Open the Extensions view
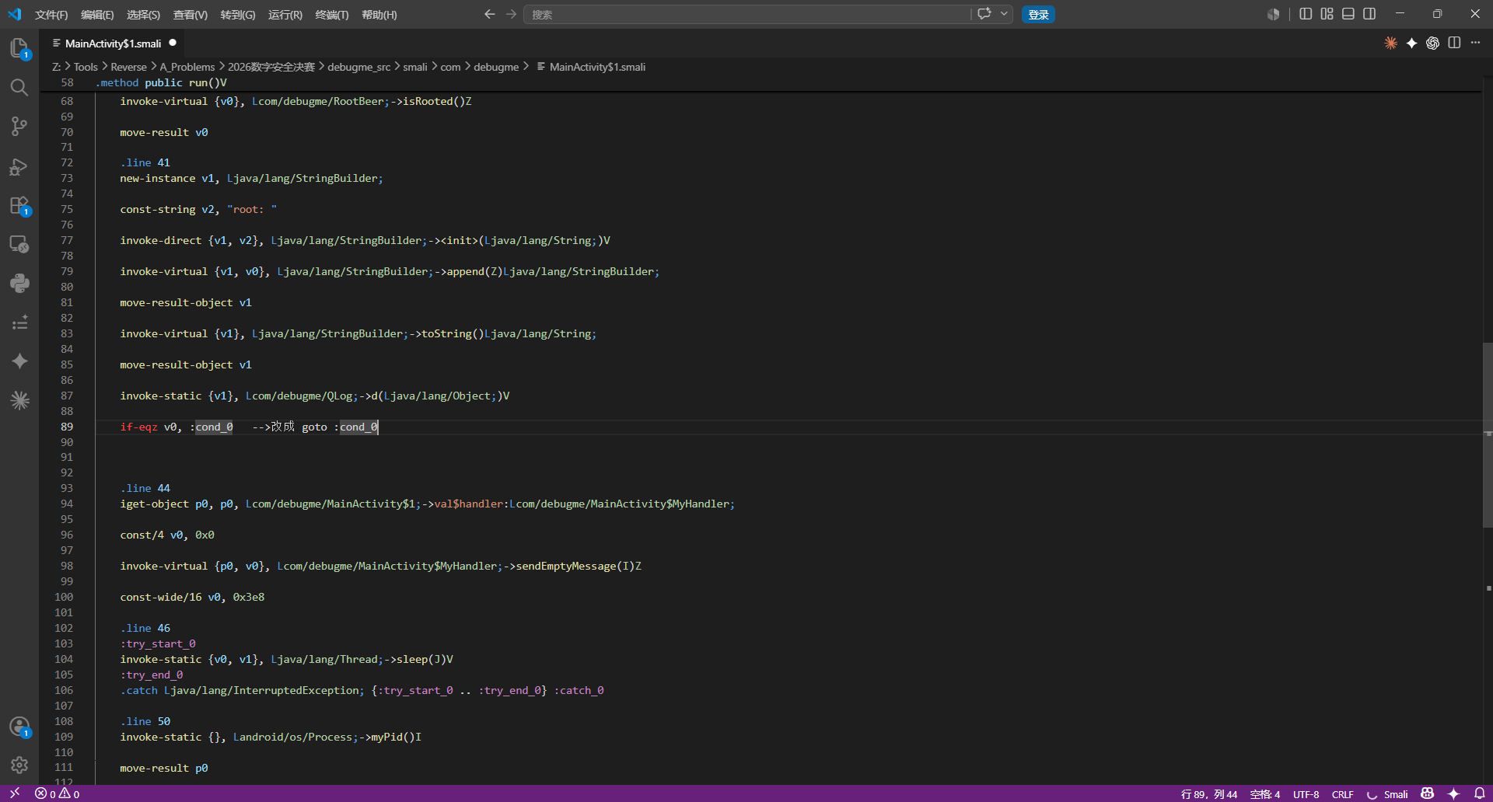 (x=19, y=205)
